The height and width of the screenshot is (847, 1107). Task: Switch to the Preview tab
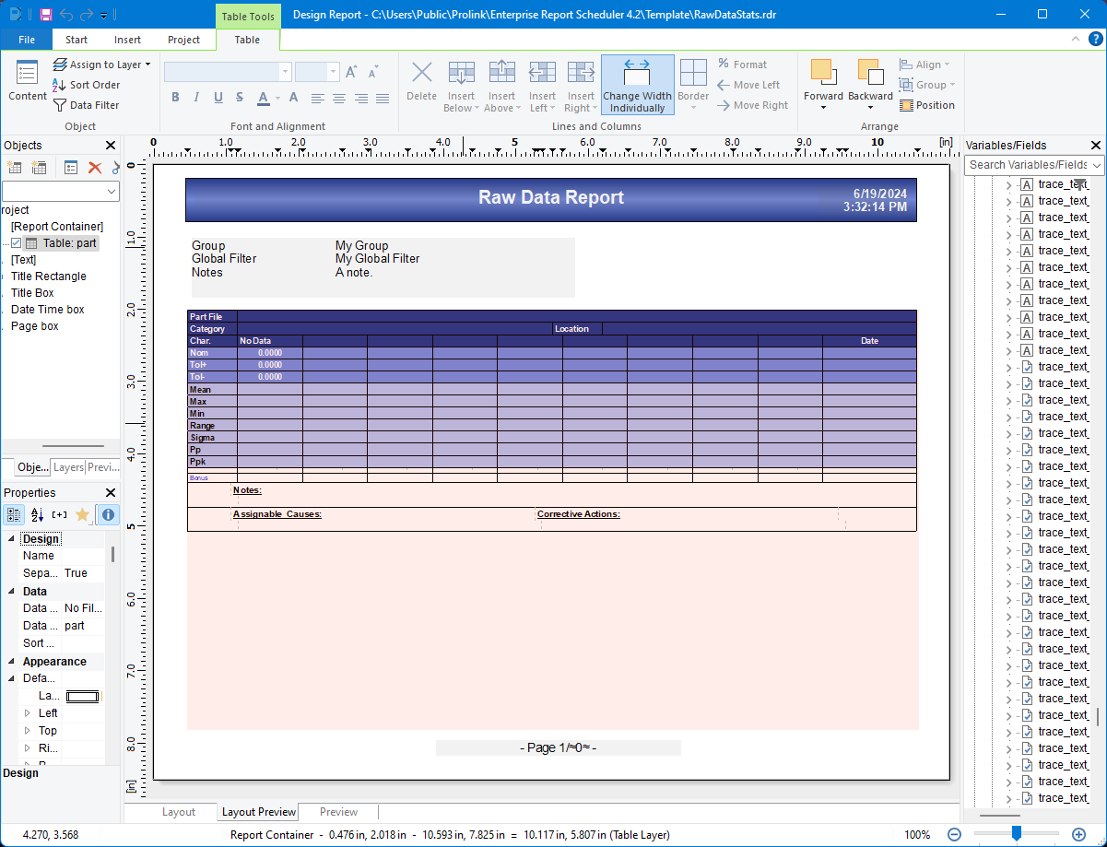tap(338, 812)
